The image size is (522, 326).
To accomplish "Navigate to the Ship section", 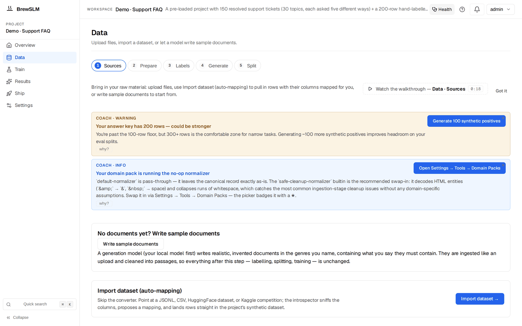I will (x=39, y=93).
